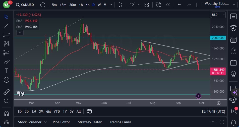Viewport: 239px width, 127px height.
Task: Select the Brush drawing tool
Action: 7,62
